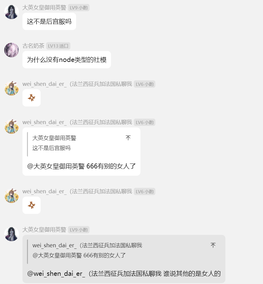263x284 pixels.
Task: Open avatar of 大英女皇御用英警 at top
Action: click(12, 12)
